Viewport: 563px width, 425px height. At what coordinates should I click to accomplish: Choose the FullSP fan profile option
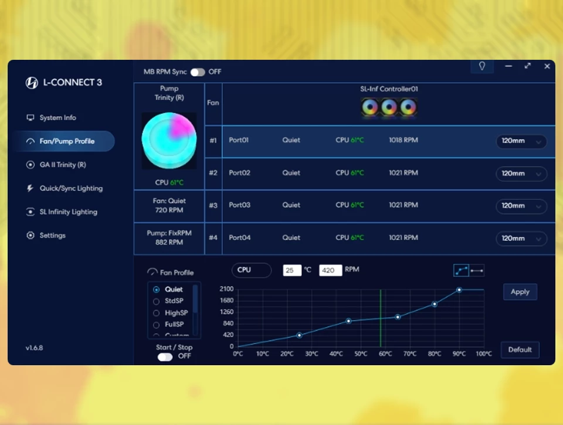[x=156, y=325]
